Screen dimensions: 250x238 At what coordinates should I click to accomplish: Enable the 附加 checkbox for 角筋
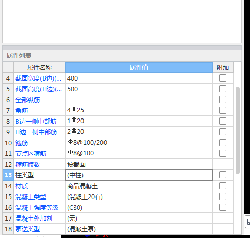tap(223, 110)
